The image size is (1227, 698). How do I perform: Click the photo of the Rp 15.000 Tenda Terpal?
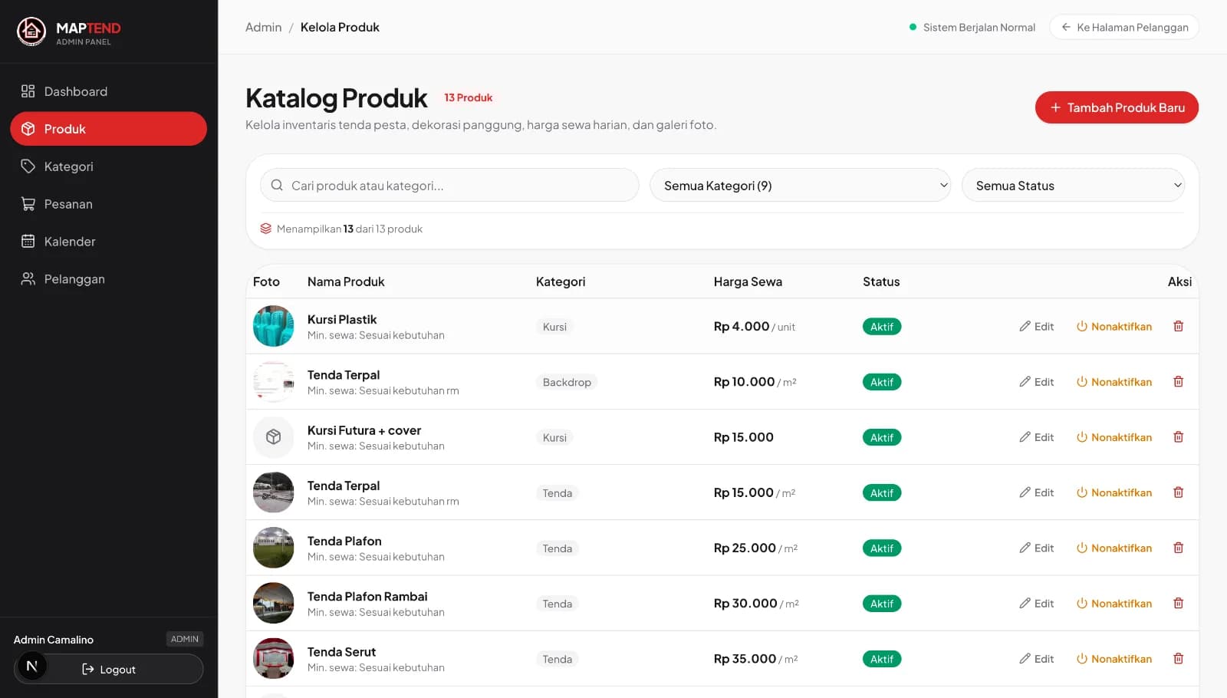(273, 492)
